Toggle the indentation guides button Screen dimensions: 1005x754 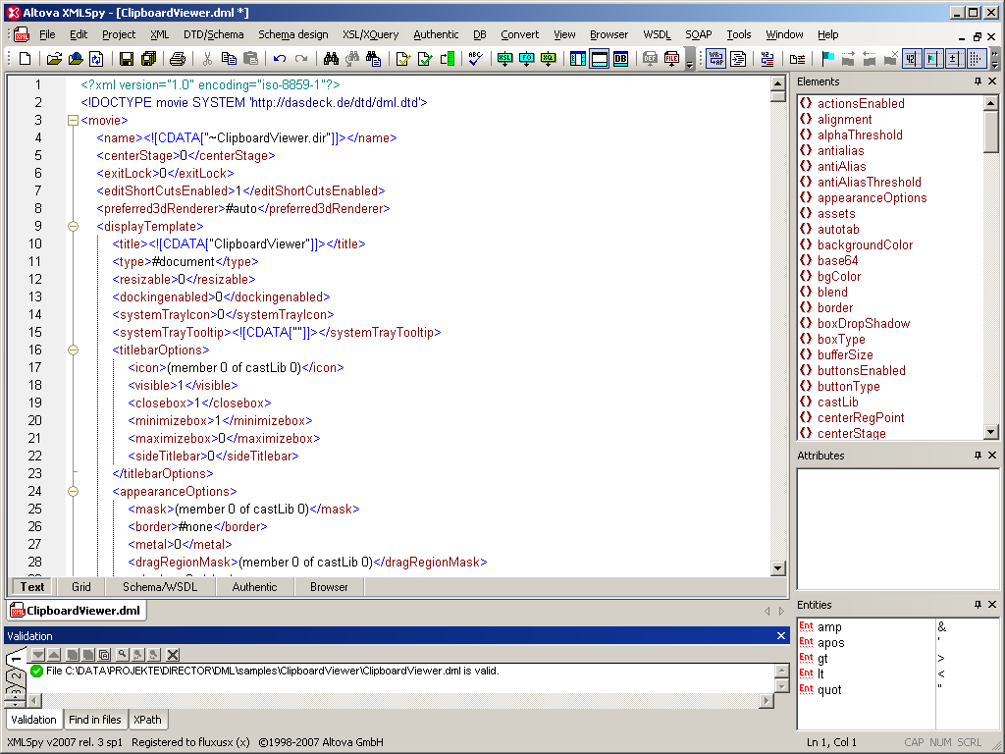point(975,59)
